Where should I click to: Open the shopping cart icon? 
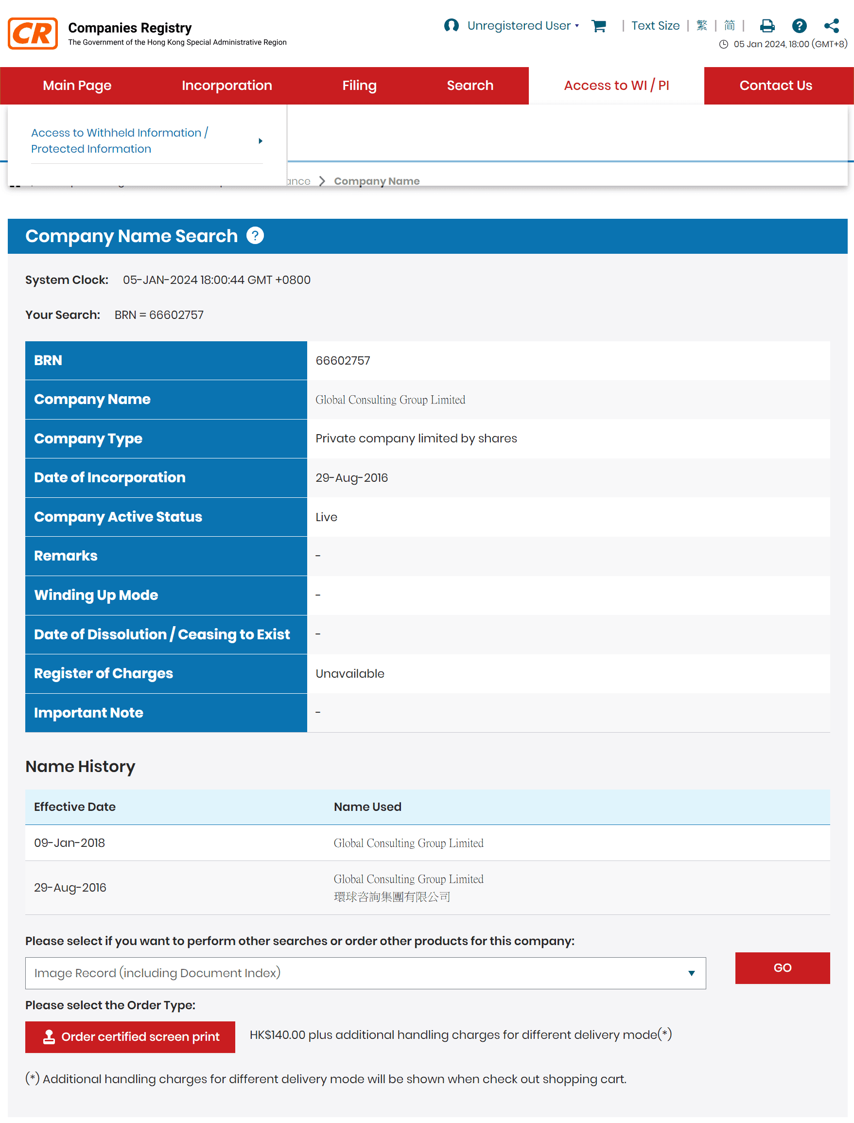click(x=599, y=26)
